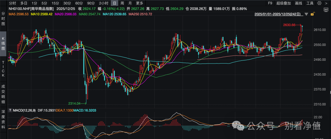Click the MACD(12,26,9) indicator label
The image size is (331, 139).
[24, 110]
